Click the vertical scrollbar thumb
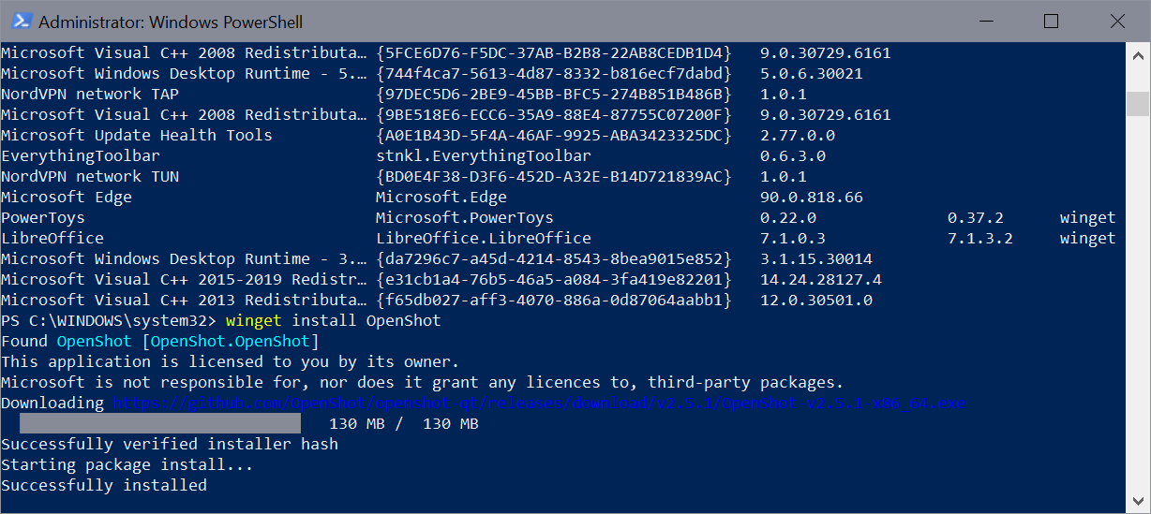The height and width of the screenshot is (514, 1151). point(1138,102)
